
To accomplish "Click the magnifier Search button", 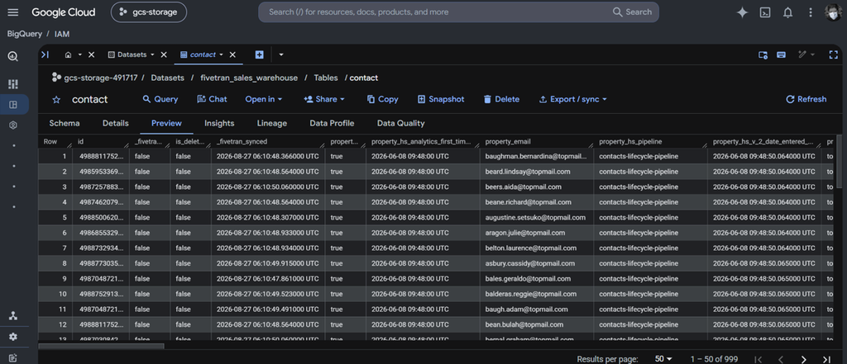I will point(633,12).
